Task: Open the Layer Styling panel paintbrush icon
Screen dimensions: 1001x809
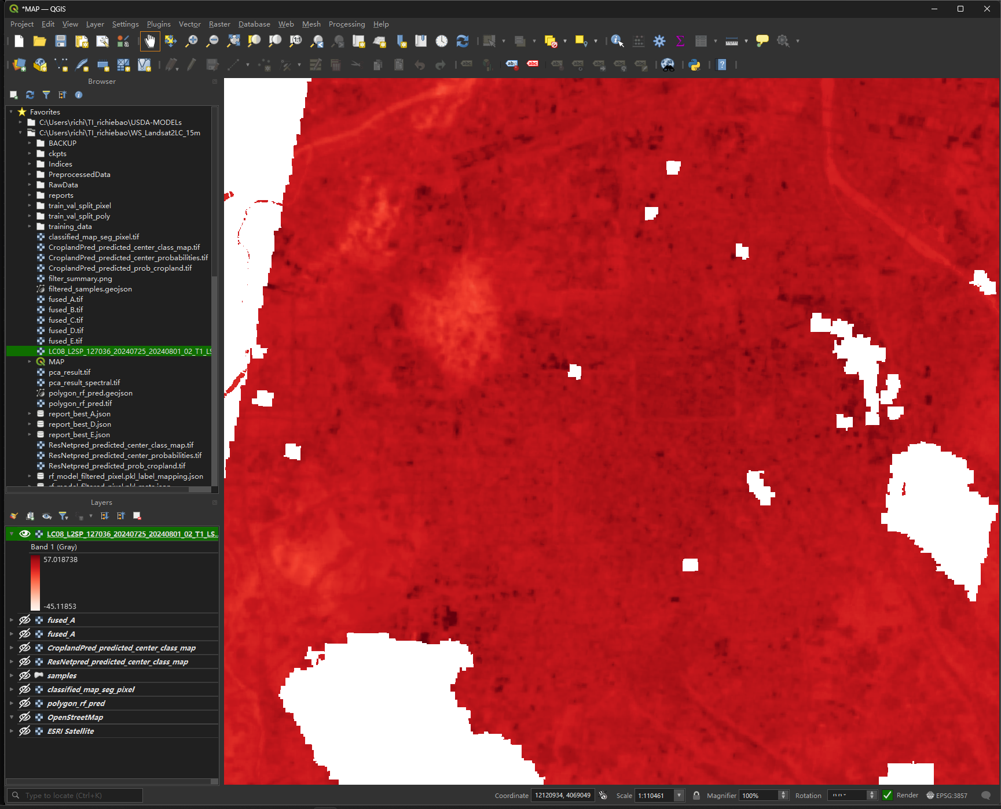Action: click(x=13, y=516)
